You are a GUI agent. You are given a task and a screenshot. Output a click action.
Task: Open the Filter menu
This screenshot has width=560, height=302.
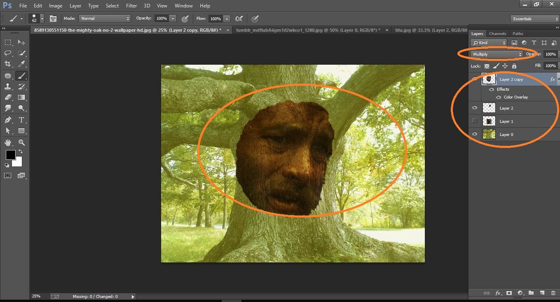[x=131, y=5]
